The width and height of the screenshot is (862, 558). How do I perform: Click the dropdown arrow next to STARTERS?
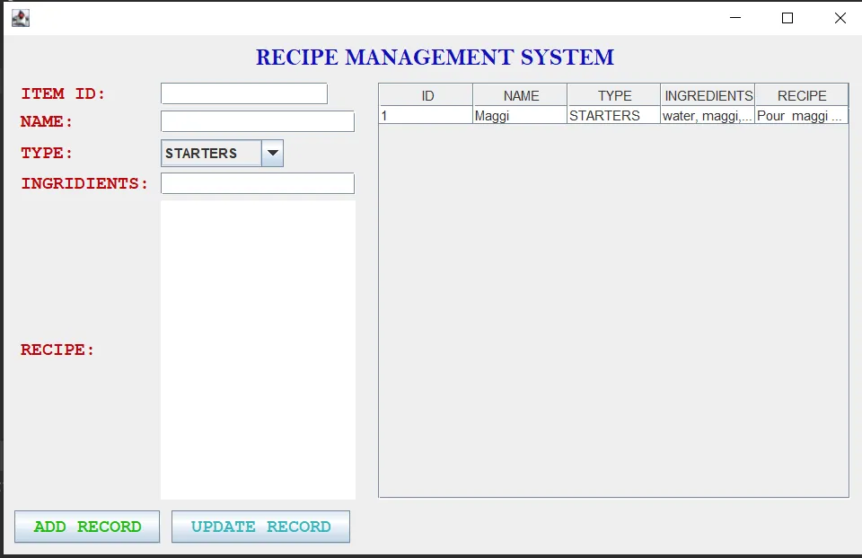[x=272, y=153]
